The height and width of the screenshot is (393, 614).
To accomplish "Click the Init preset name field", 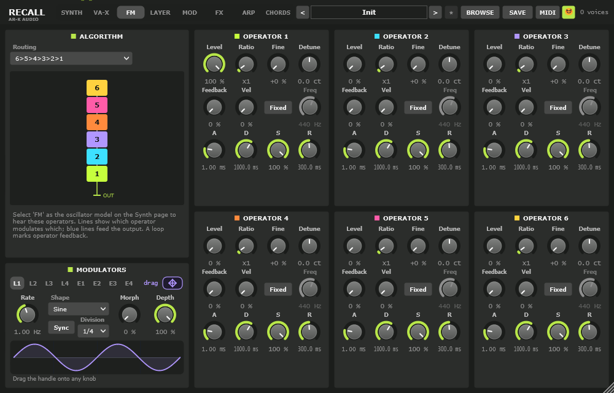I will point(369,12).
